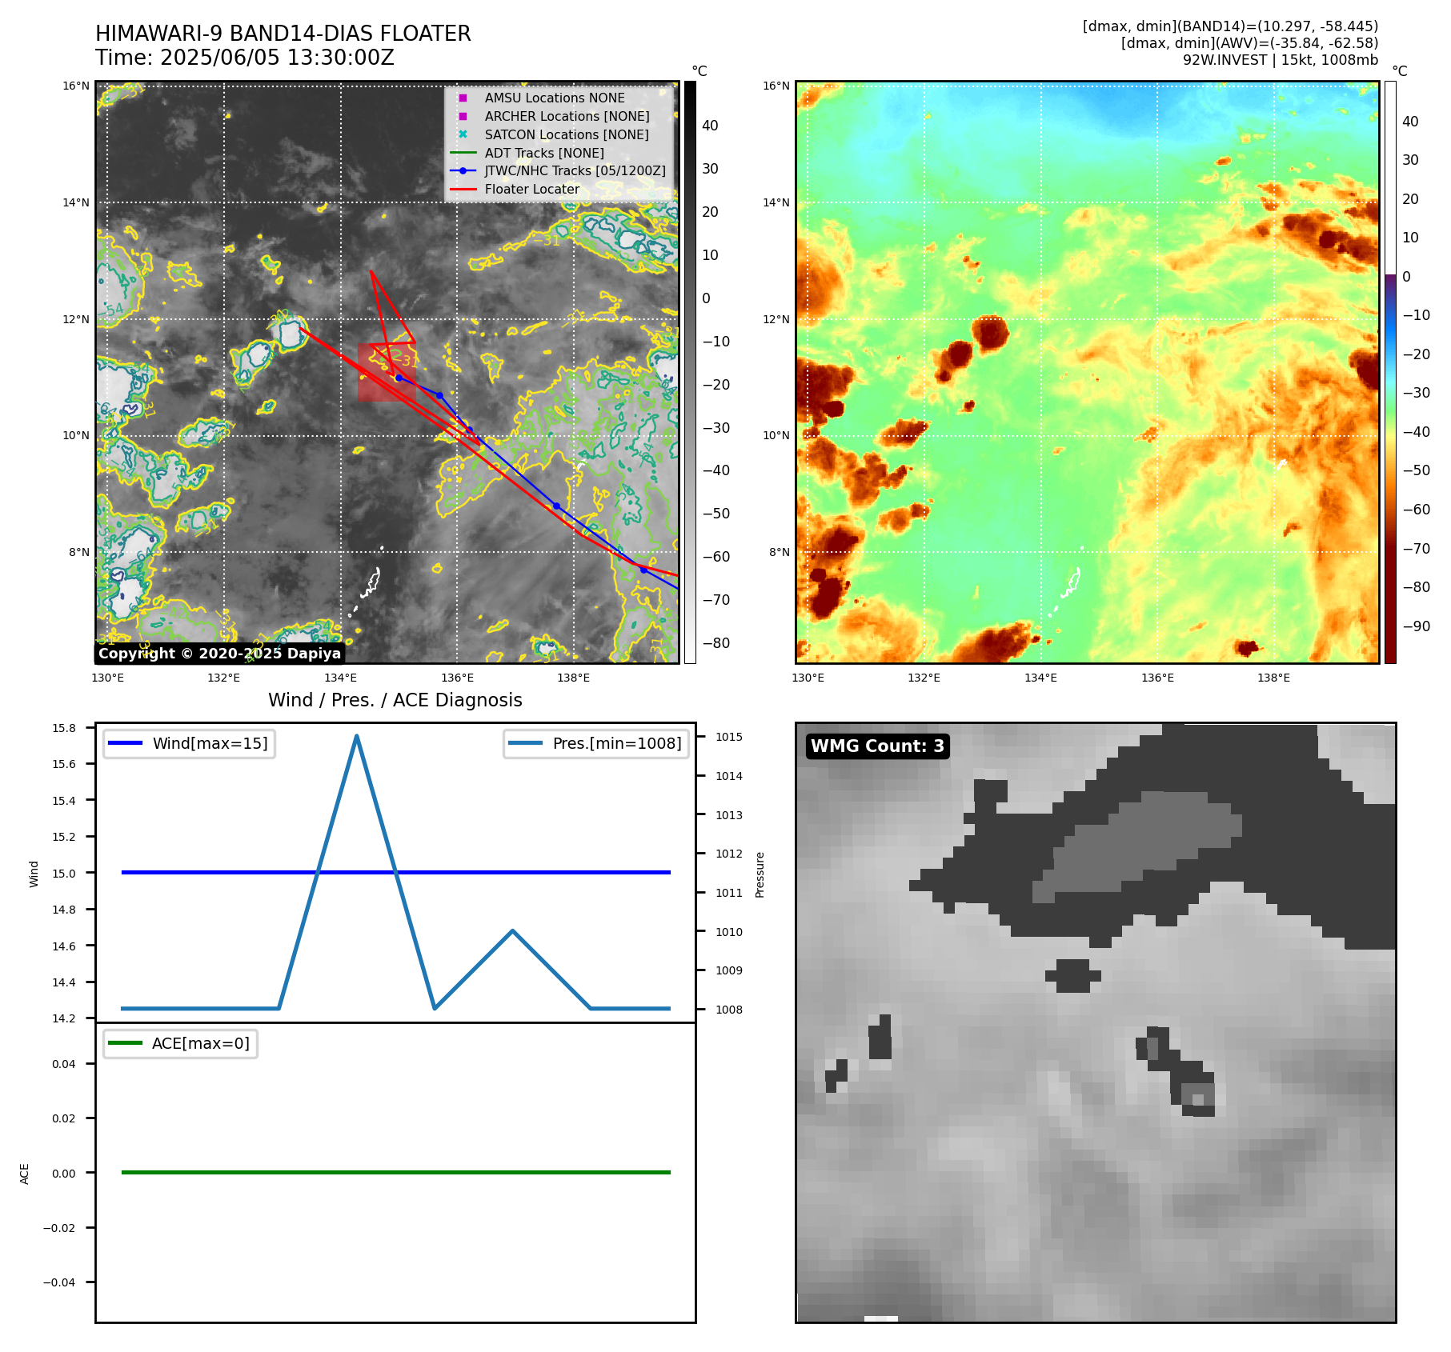Click the 'ADT Tracks [NONE]' legend entry
Viewport: 1451px width, 1352px height.
[x=544, y=153]
